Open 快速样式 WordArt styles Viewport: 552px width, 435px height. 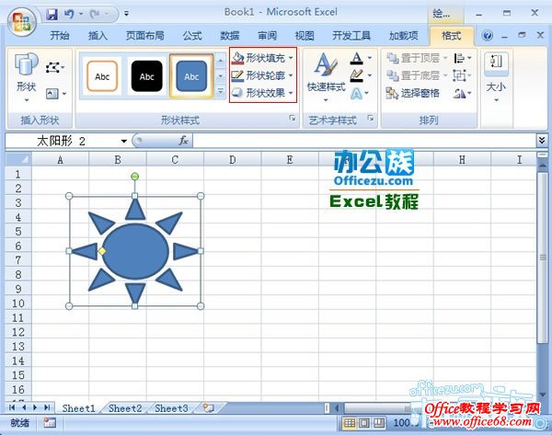pyautogui.click(x=326, y=77)
